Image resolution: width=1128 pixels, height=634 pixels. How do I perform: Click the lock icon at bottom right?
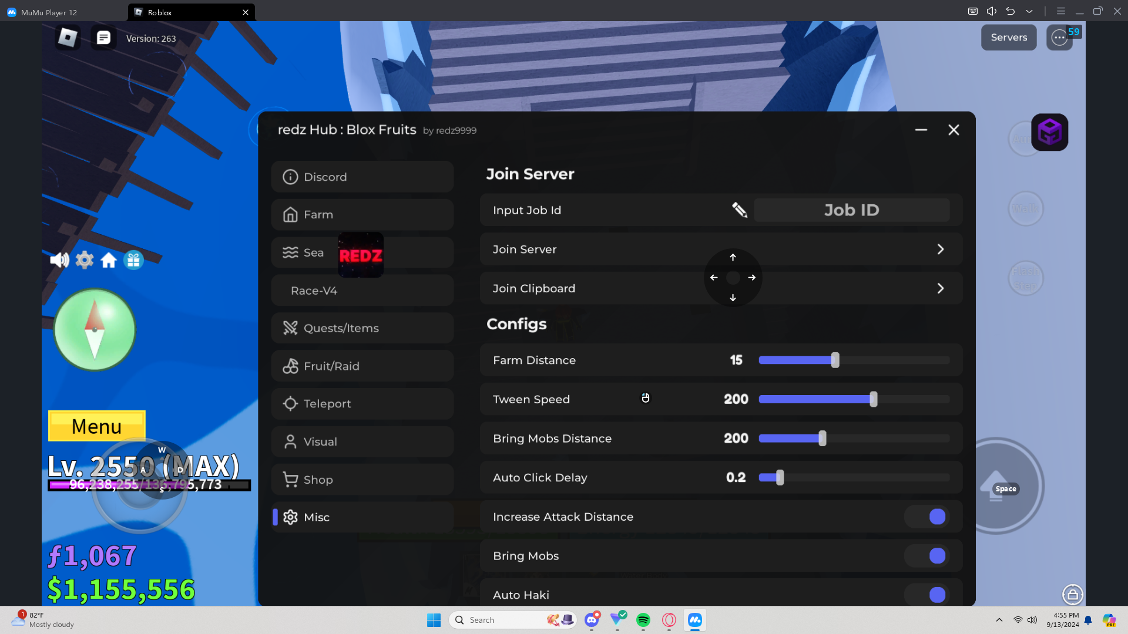(x=1073, y=595)
